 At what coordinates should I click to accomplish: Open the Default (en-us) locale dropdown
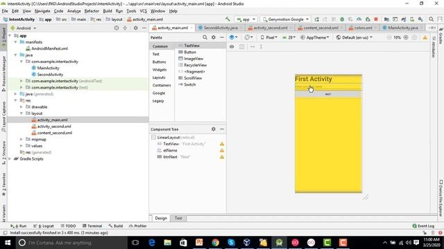[355, 37]
